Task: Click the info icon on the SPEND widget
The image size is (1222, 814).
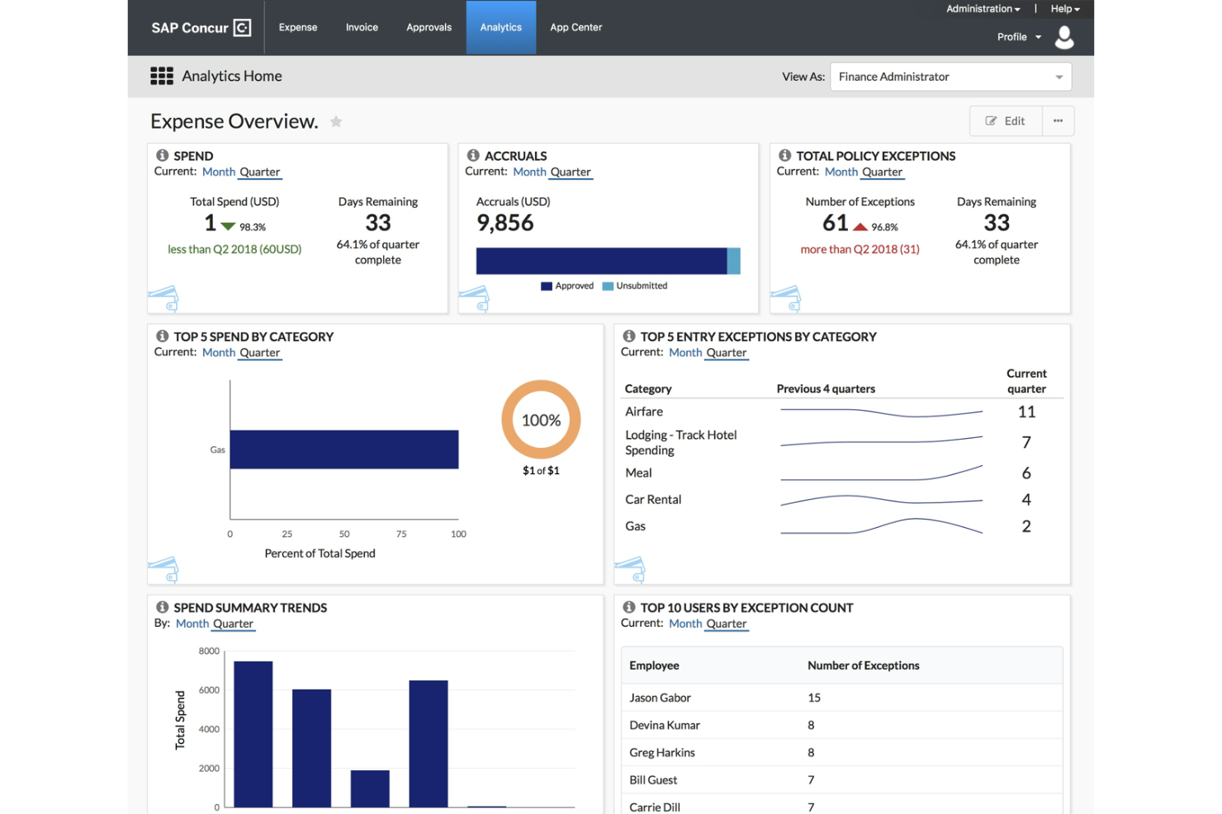Action: (x=162, y=154)
